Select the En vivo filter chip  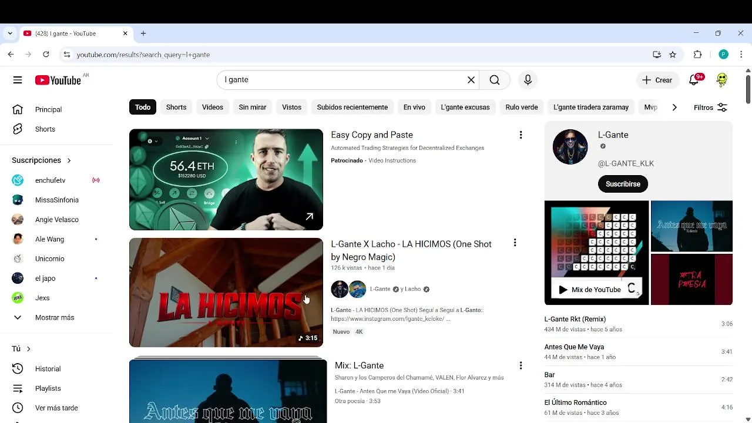pos(414,107)
